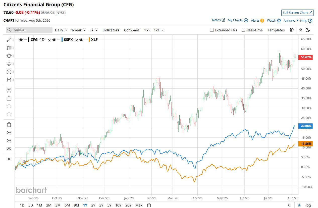Open Full Screen Chart

(x=297, y=13)
